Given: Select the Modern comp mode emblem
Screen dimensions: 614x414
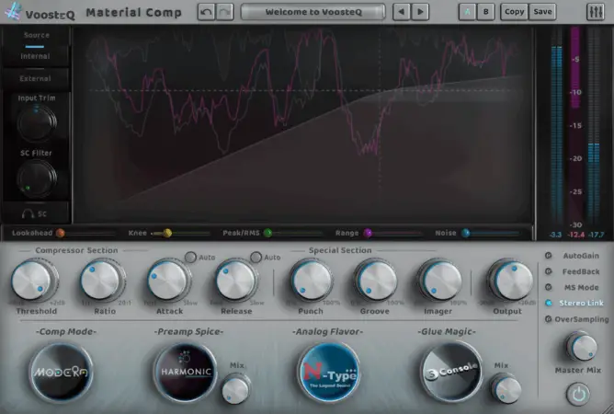Looking at the screenshot, I should point(60,373).
